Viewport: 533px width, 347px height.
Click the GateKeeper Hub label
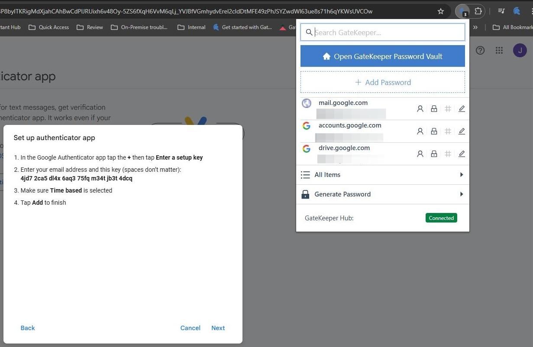coord(329,218)
